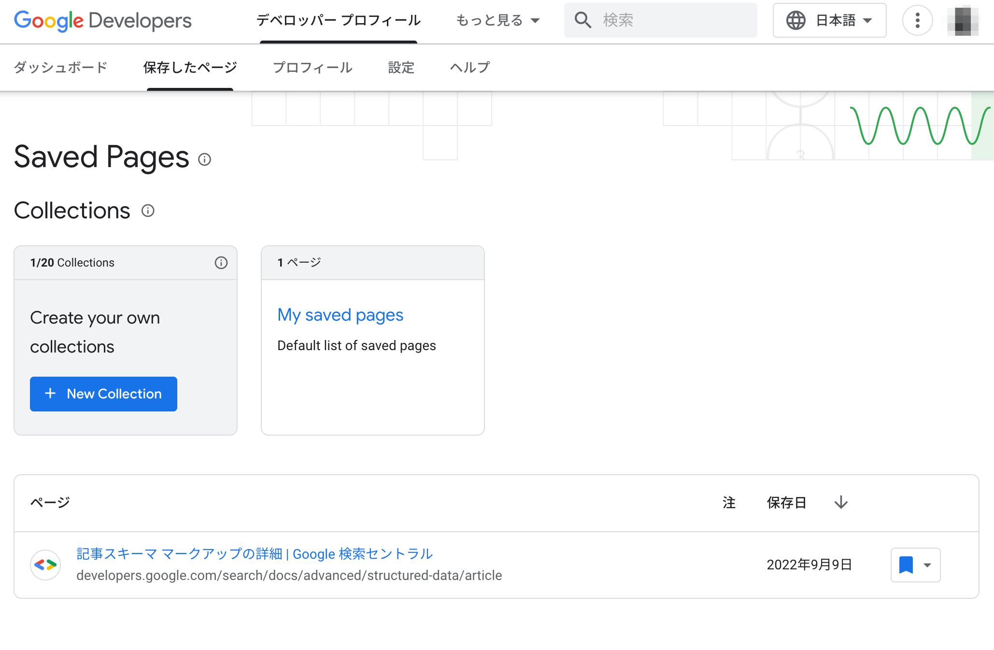Click the '1/20 Collections' label

click(72, 263)
